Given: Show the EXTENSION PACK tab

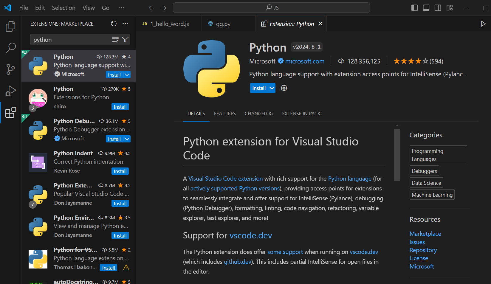Looking at the screenshot, I should click(x=301, y=114).
